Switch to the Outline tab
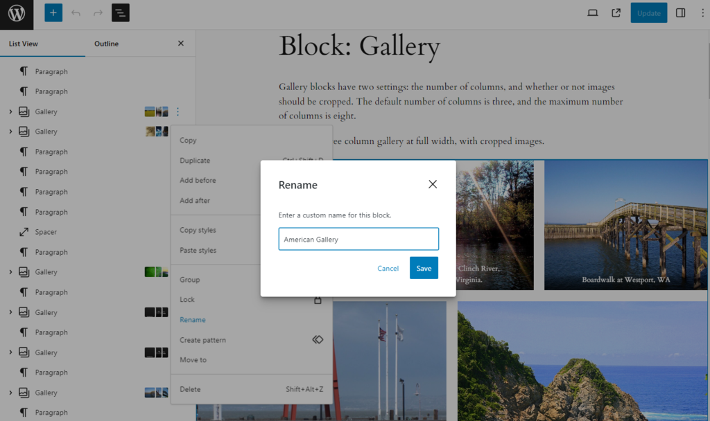Image resolution: width=710 pixels, height=421 pixels. click(106, 43)
